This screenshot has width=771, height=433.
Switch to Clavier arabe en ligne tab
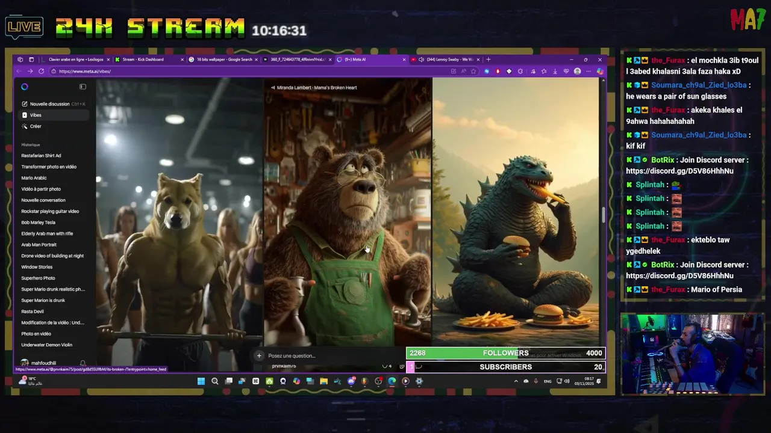pyautogui.click(x=75, y=60)
